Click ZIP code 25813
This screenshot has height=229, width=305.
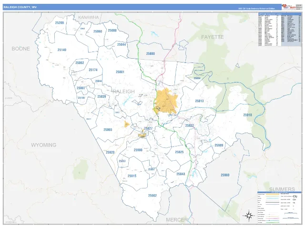(199, 101)
